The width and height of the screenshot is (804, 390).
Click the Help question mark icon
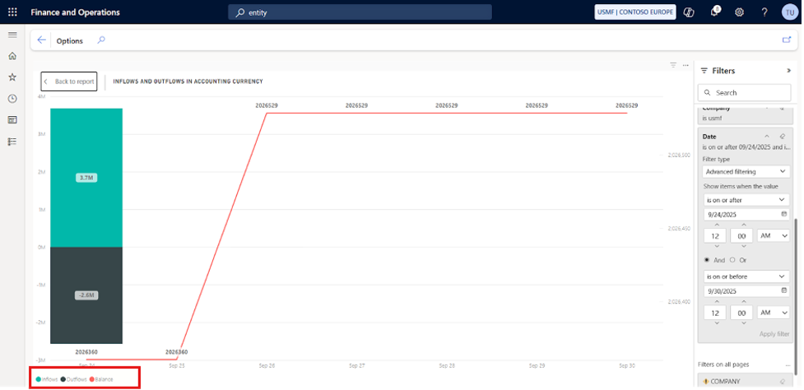764,12
